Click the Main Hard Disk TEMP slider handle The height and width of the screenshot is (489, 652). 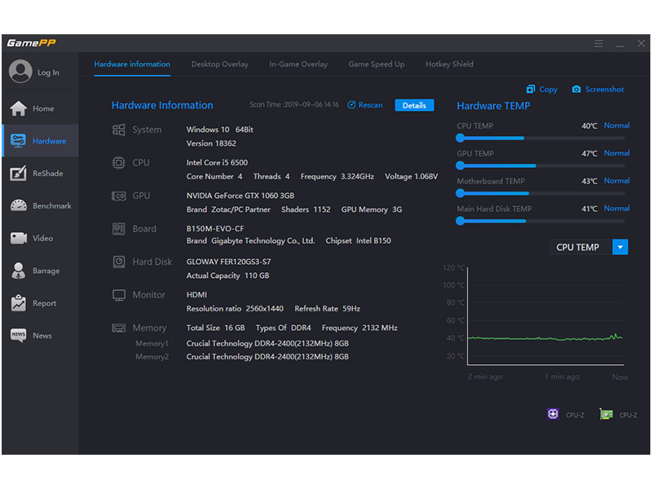coord(460,221)
